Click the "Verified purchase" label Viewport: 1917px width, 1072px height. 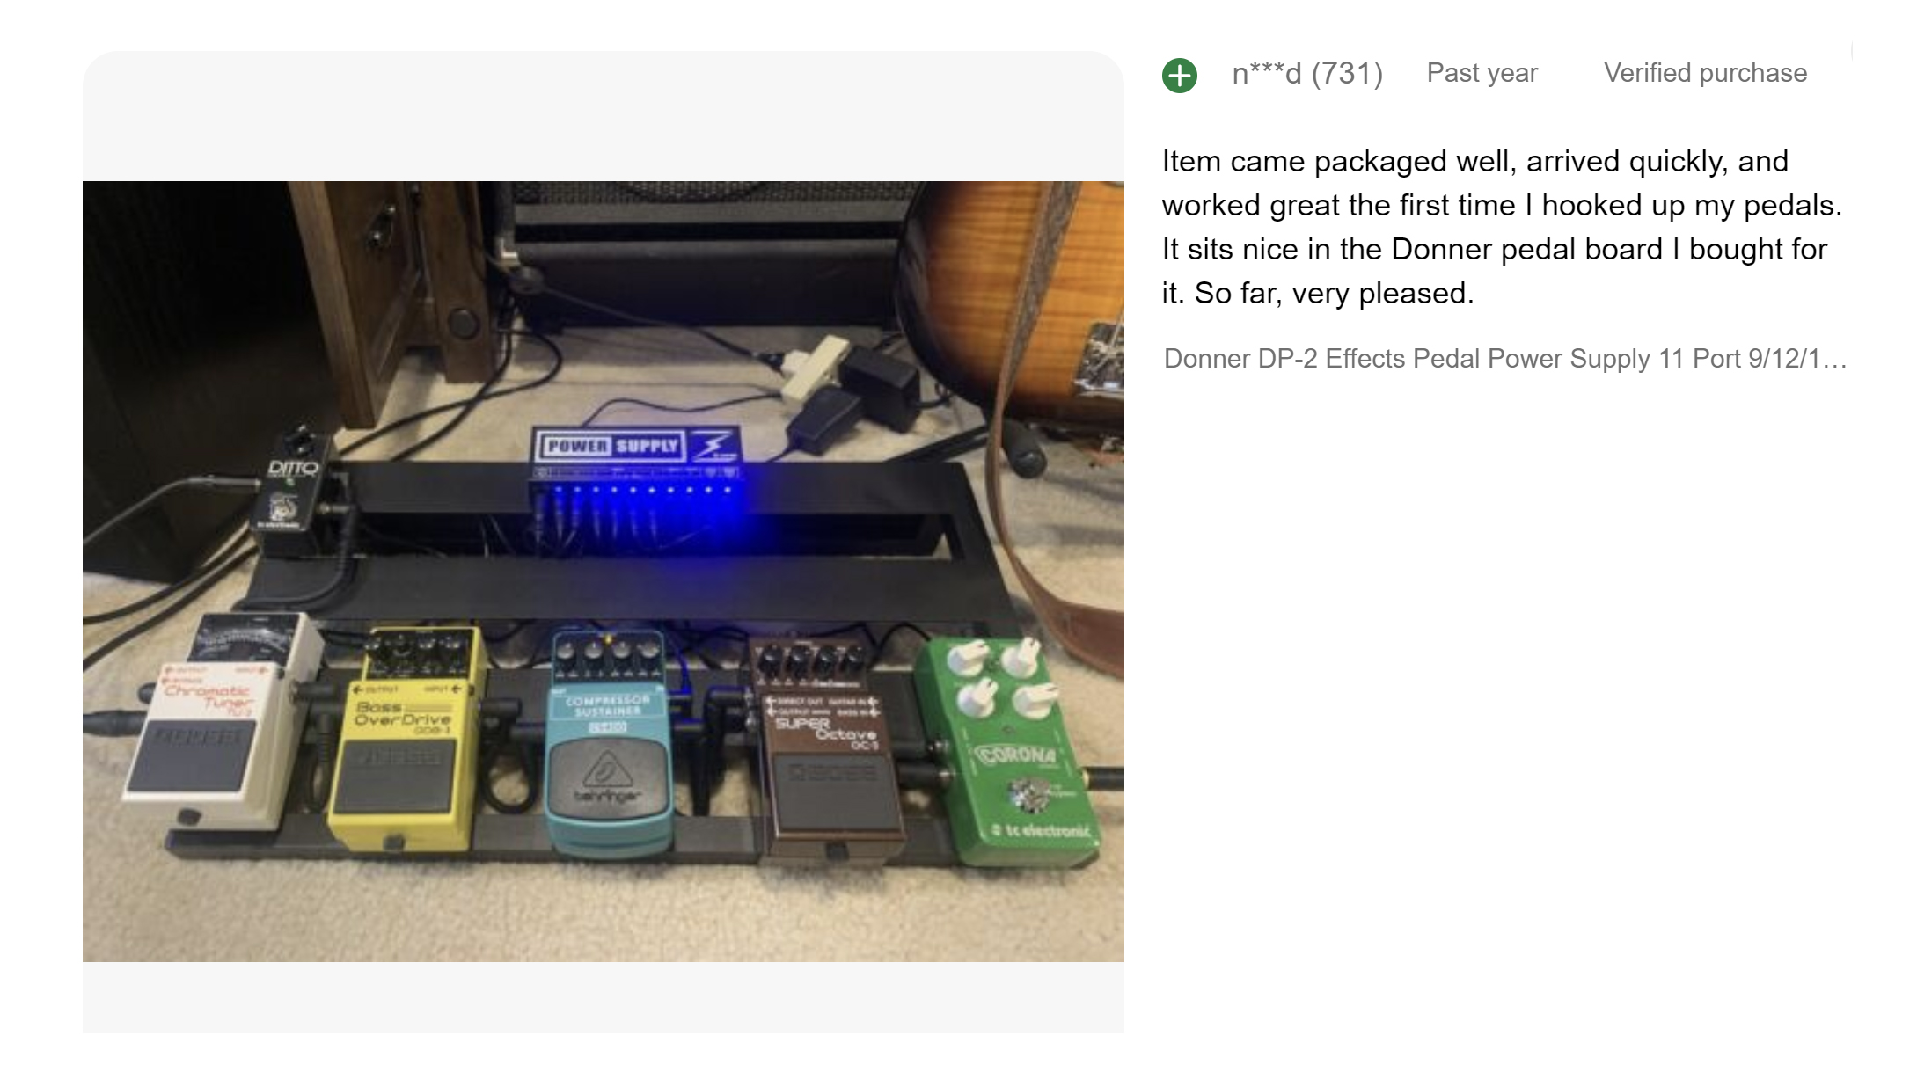click(1705, 73)
